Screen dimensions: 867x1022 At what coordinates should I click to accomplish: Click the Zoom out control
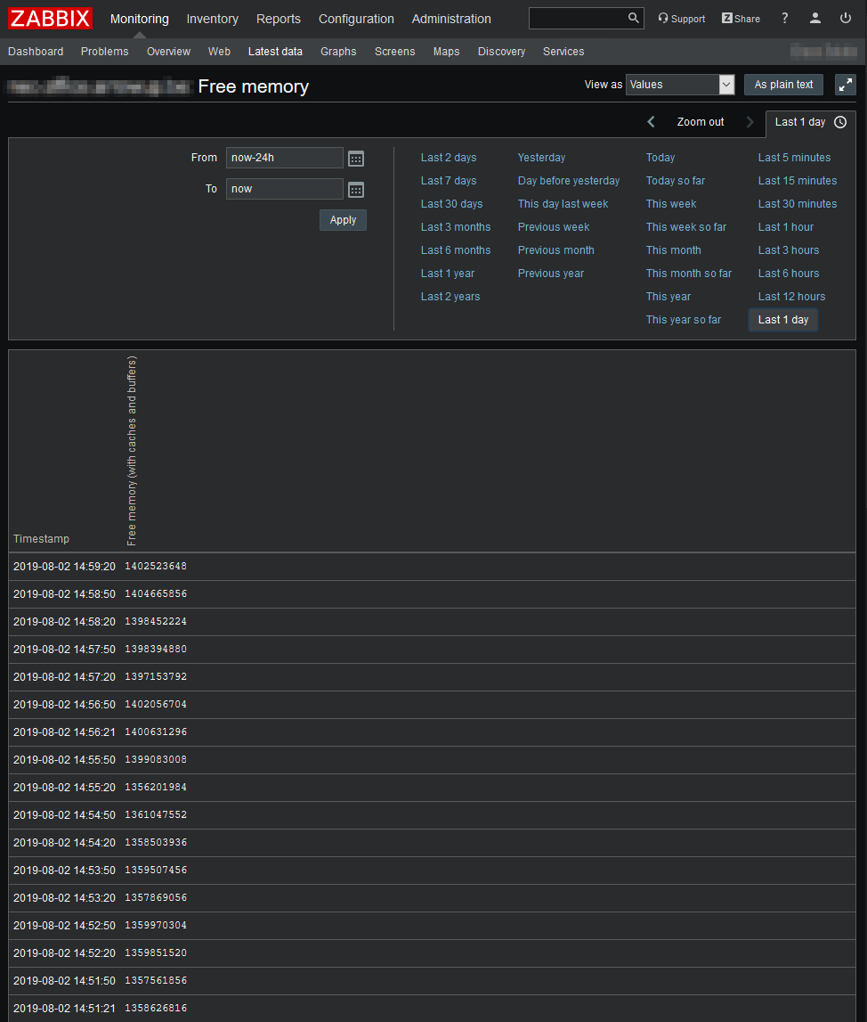click(x=701, y=122)
